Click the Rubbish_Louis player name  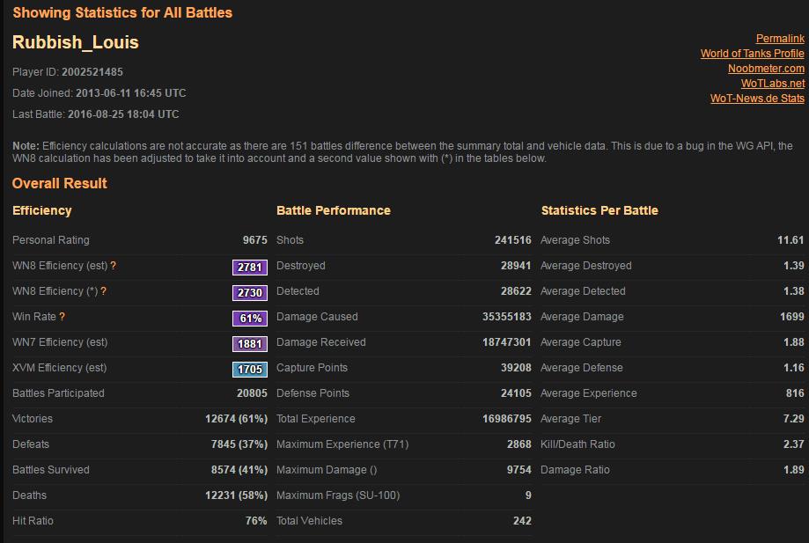[76, 41]
